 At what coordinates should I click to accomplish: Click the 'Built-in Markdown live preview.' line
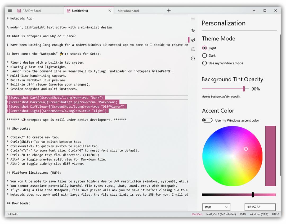point(37,80)
